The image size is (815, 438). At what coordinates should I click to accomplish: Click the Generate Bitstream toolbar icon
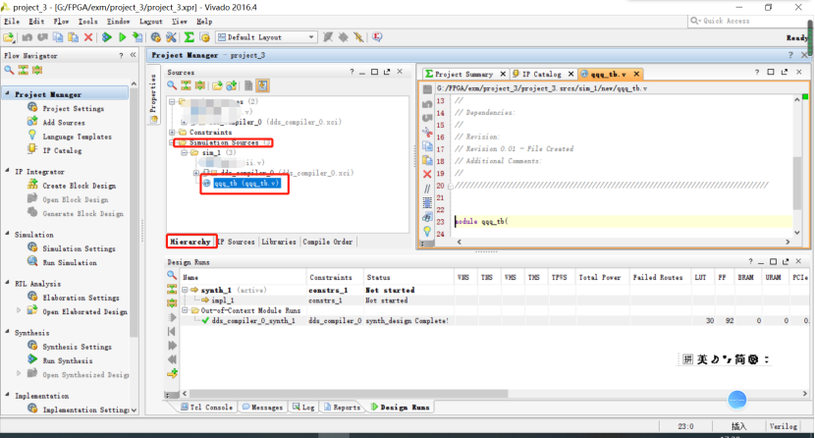pos(137,37)
